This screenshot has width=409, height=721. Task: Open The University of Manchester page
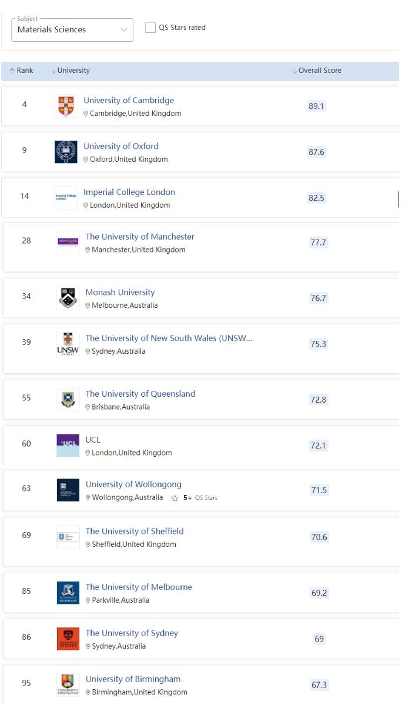coord(140,237)
